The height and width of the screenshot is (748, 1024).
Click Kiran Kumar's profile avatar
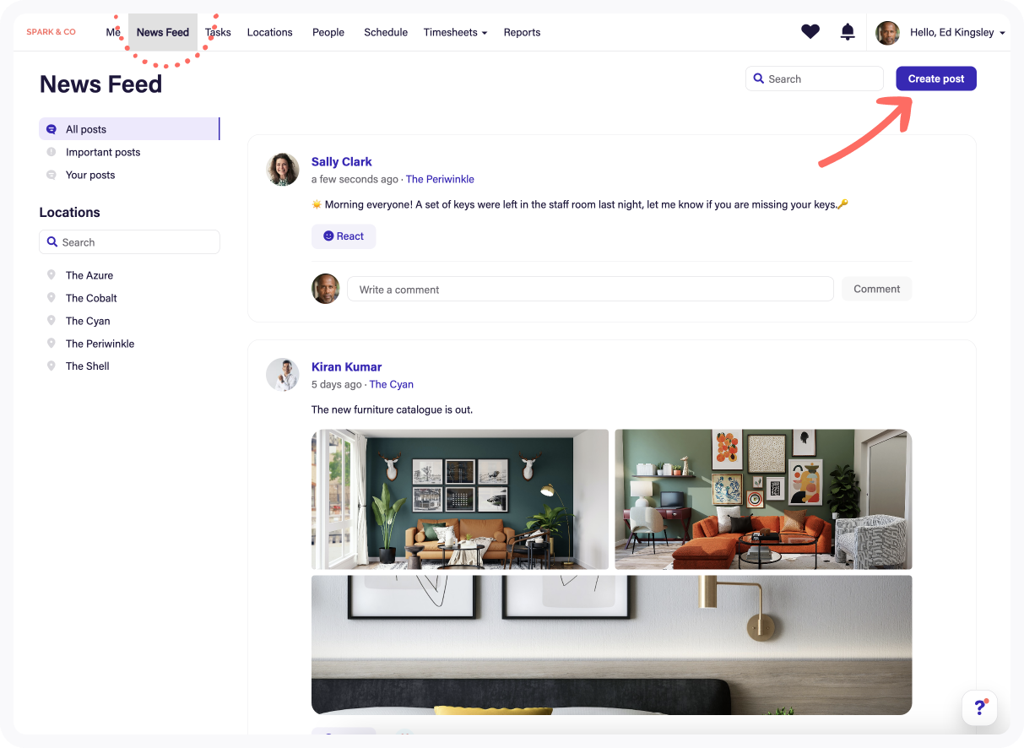pos(283,374)
